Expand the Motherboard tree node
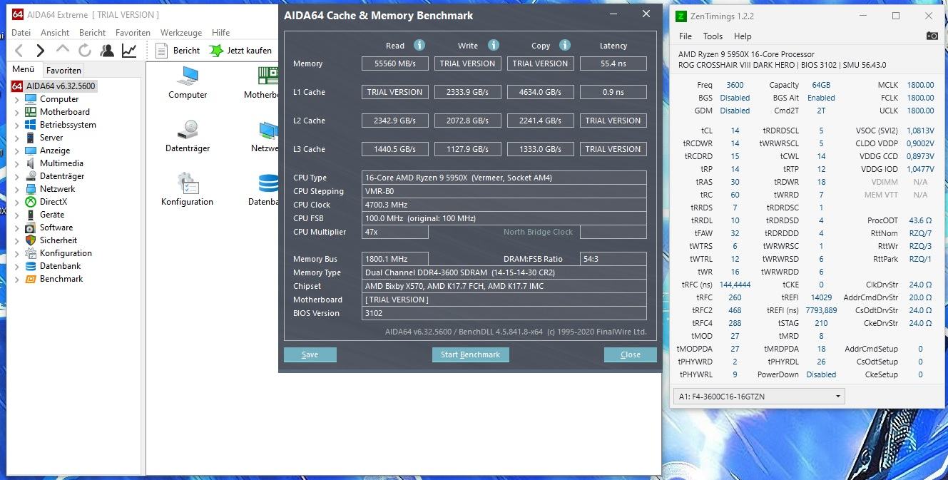948x480 pixels. [17, 113]
